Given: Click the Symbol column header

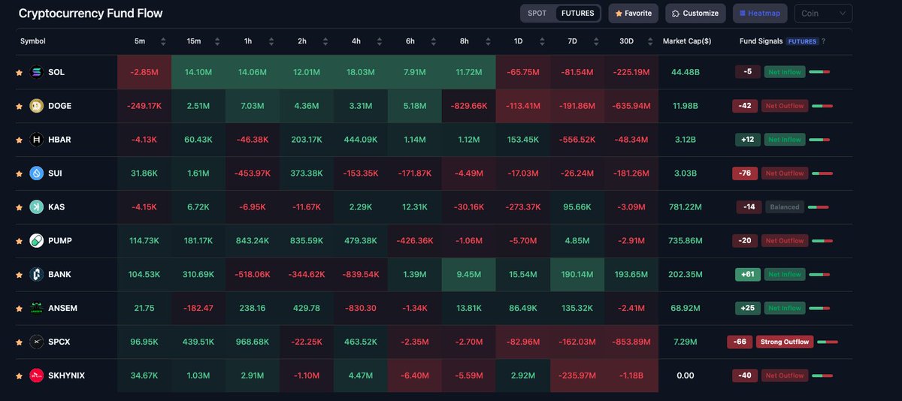Looking at the screenshot, I should [33, 41].
